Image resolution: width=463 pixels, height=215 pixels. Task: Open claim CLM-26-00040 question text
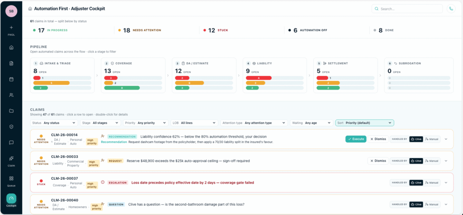(x=186, y=204)
